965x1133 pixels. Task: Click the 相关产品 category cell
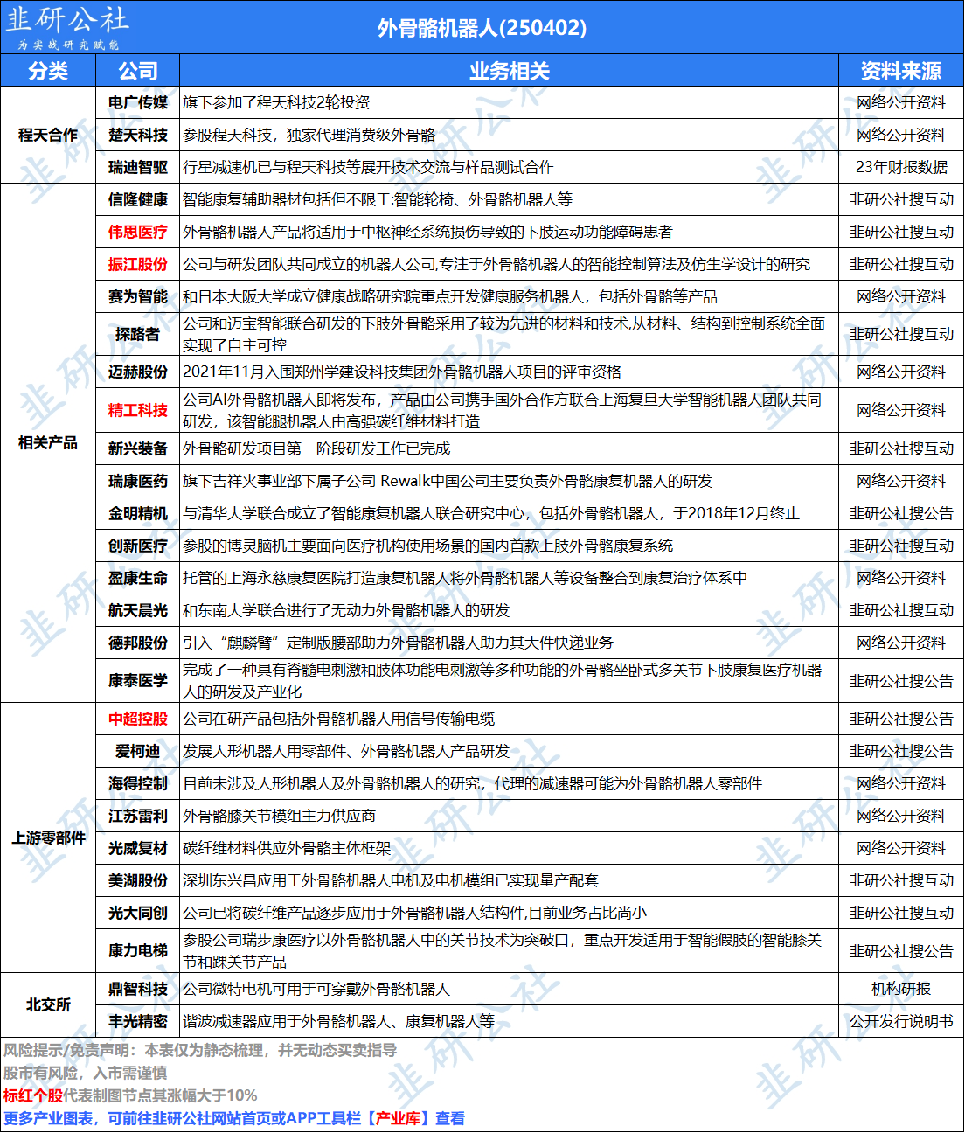point(48,442)
